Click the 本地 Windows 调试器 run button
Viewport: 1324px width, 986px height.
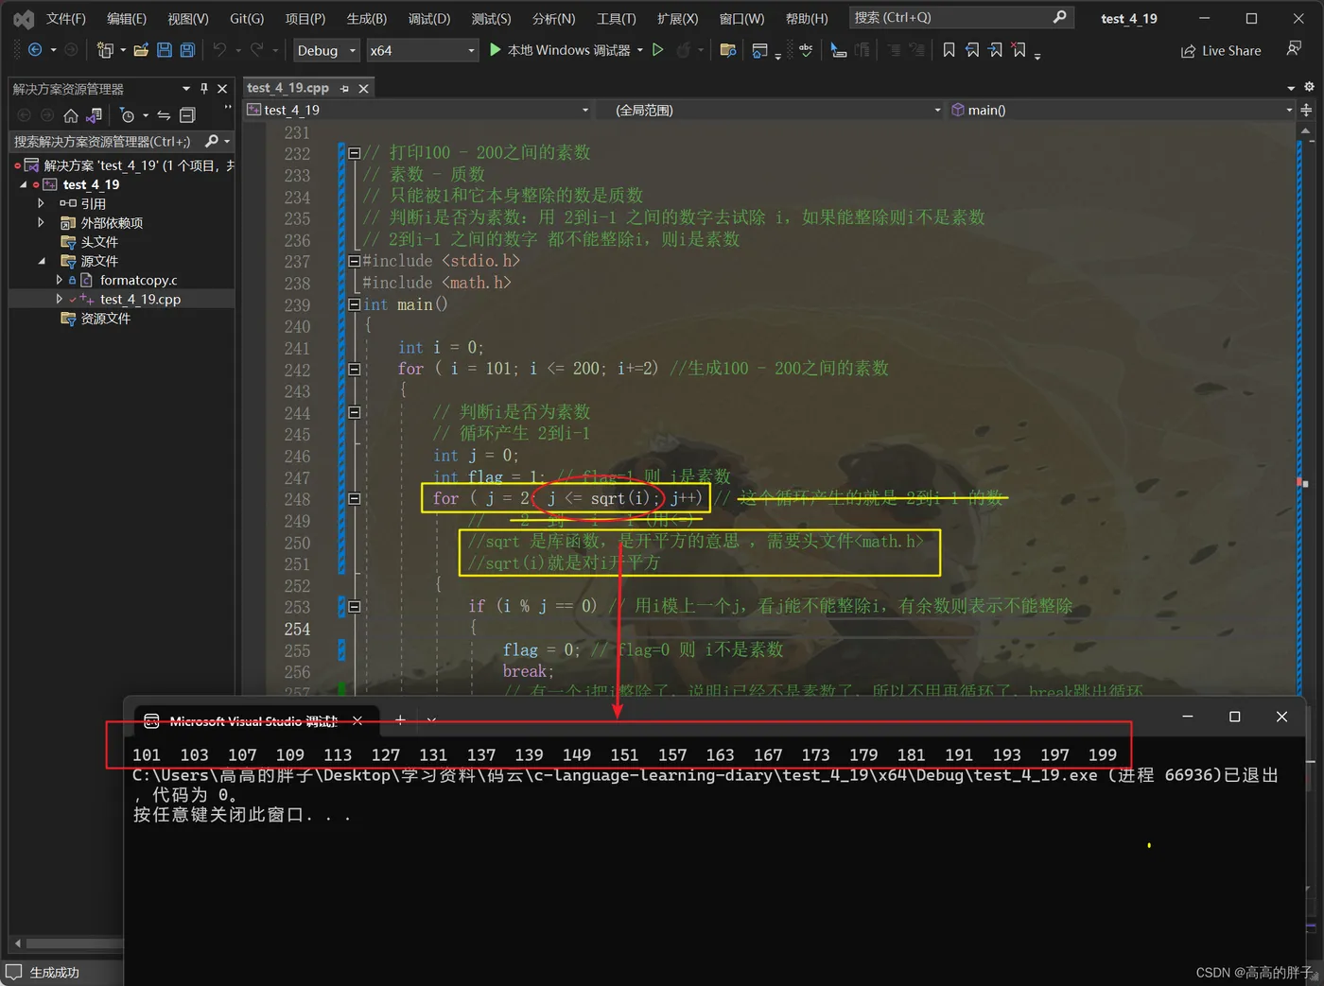pos(560,50)
